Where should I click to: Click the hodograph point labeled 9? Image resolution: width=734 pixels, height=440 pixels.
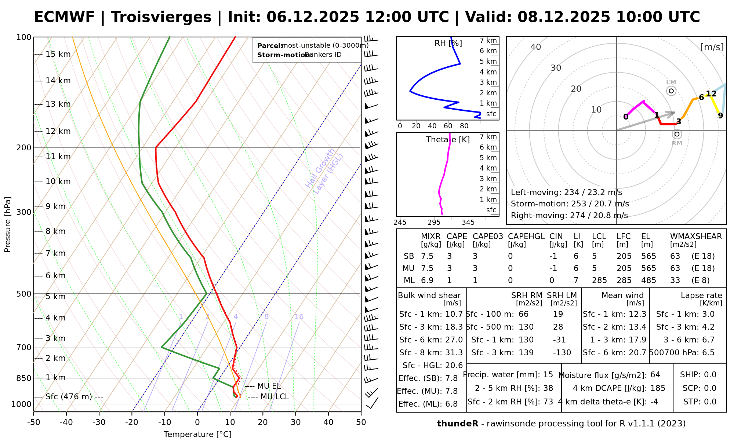point(720,116)
